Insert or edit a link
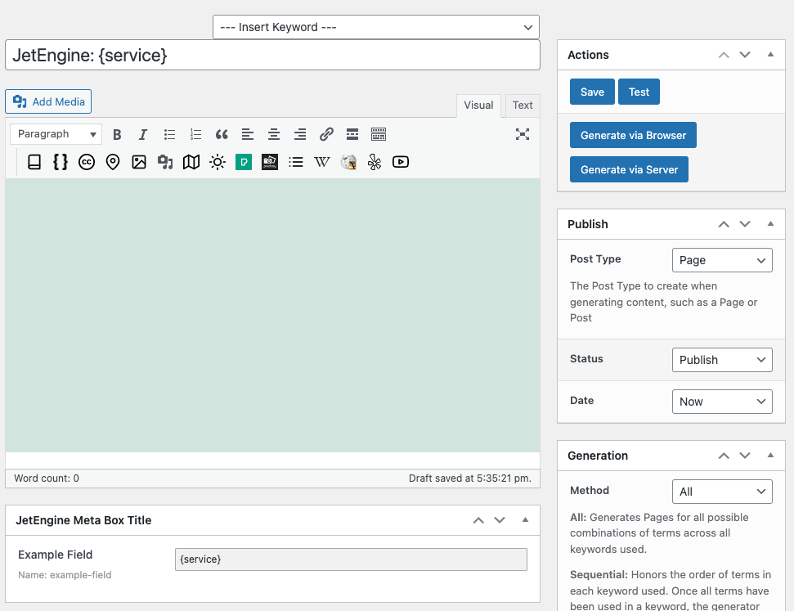This screenshot has width=794, height=611. pyautogui.click(x=326, y=134)
